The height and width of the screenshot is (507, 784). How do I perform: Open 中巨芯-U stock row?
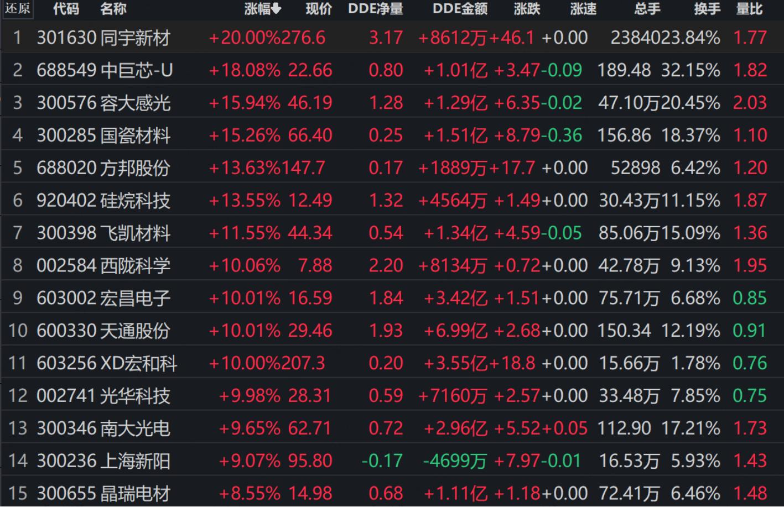392,70
